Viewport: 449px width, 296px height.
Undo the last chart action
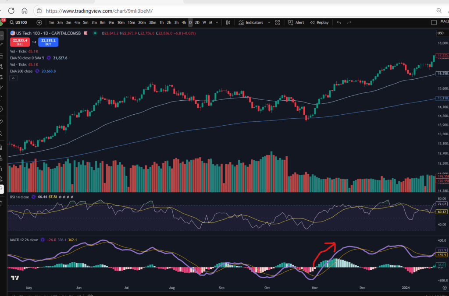[339, 22]
